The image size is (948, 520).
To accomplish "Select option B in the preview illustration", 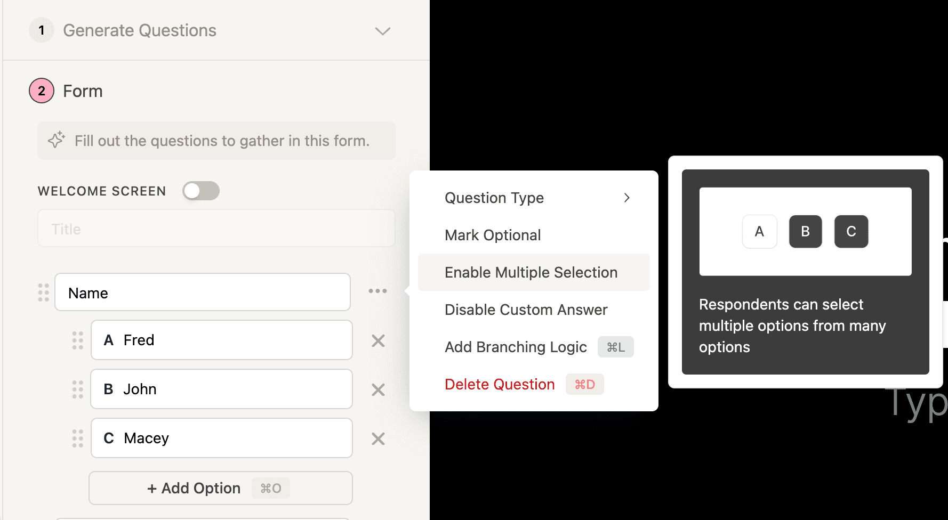I will pos(805,231).
